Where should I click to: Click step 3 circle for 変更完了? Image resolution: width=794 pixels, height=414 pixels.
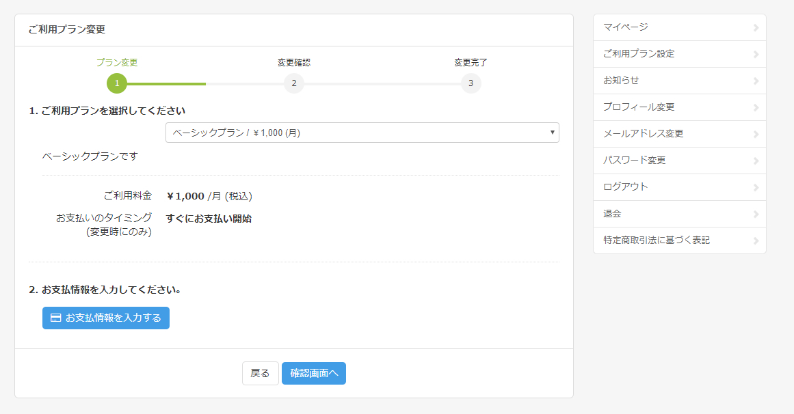click(x=471, y=83)
